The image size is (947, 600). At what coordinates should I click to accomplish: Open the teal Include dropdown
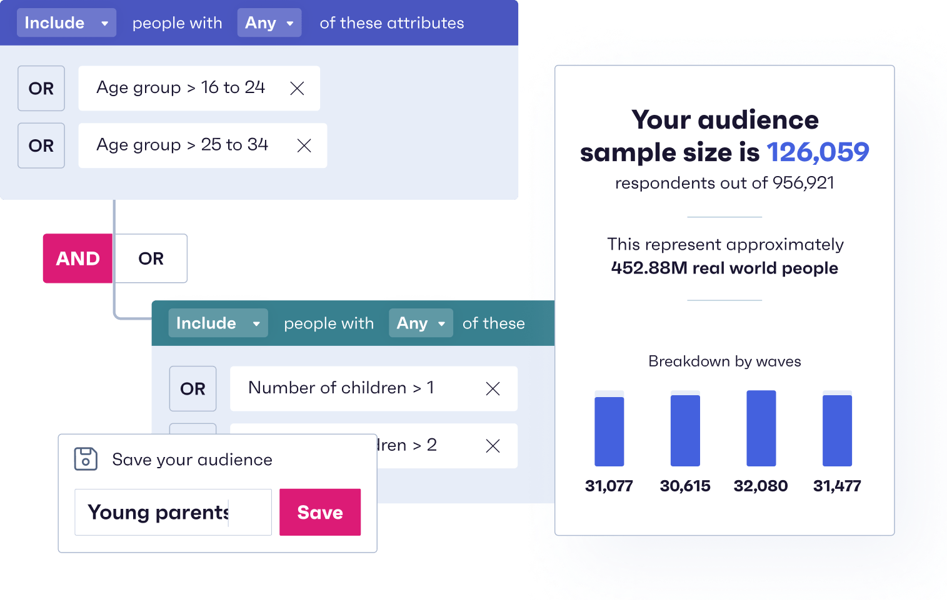point(218,323)
